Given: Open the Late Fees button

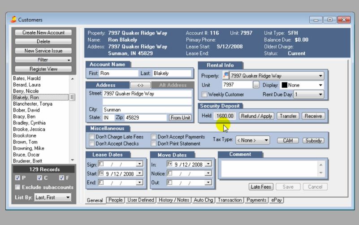Looking at the screenshot, I should 261,187.
